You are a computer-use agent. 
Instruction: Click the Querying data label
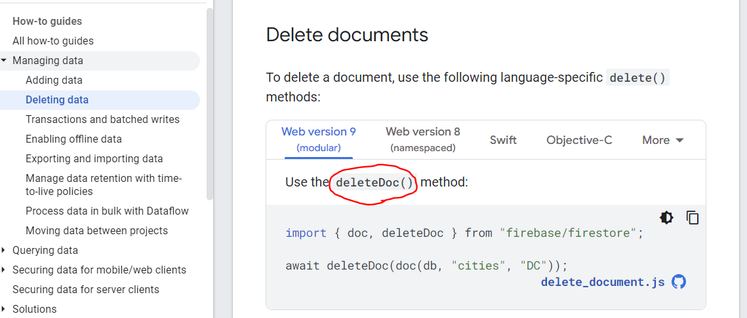click(x=45, y=250)
